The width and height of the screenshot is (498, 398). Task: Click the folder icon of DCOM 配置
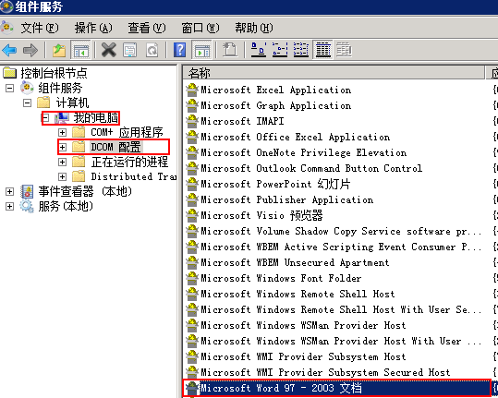pos(79,147)
